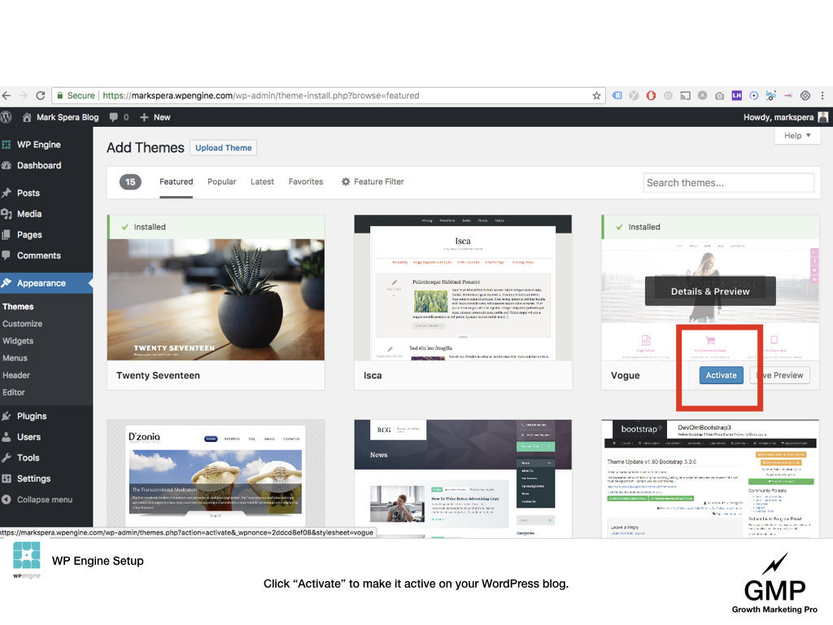Click the Secure padlock indicator

pyautogui.click(x=76, y=96)
